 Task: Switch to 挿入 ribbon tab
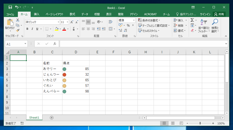(36, 14)
